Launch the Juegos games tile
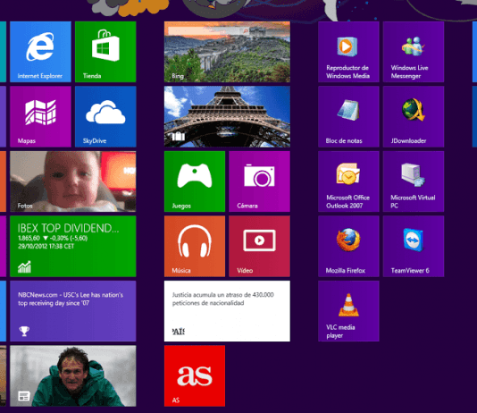This screenshot has height=413, width=477. [x=195, y=181]
